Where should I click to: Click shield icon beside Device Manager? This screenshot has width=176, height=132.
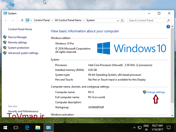(5, 37)
